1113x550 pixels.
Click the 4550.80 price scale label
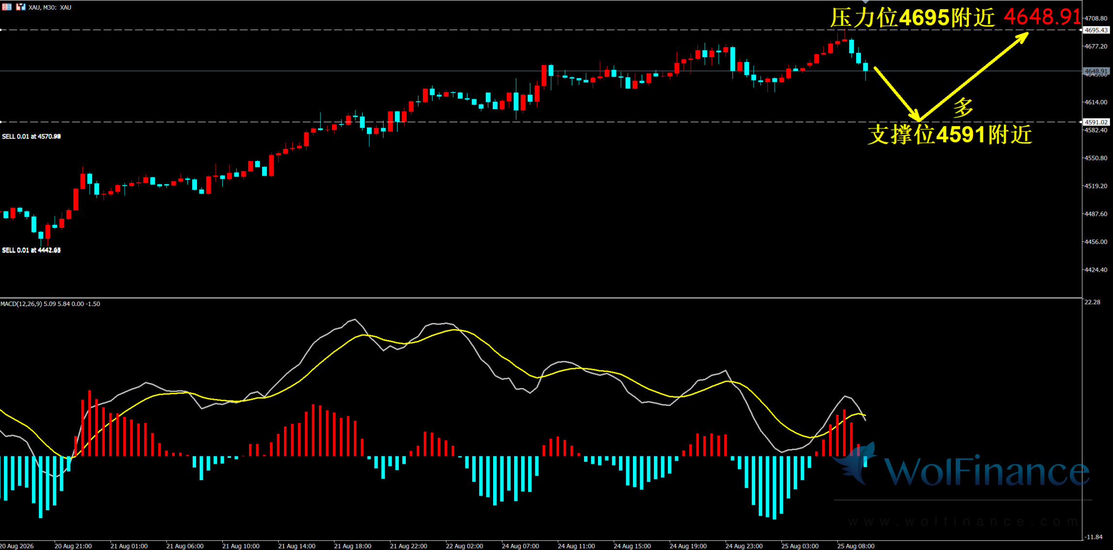(1096, 158)
